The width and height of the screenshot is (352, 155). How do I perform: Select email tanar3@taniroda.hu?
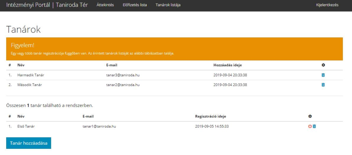(x=123, y=75)
